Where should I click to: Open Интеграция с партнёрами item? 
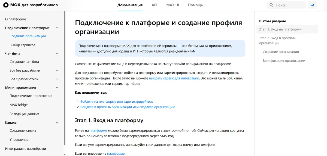point(26,149)
